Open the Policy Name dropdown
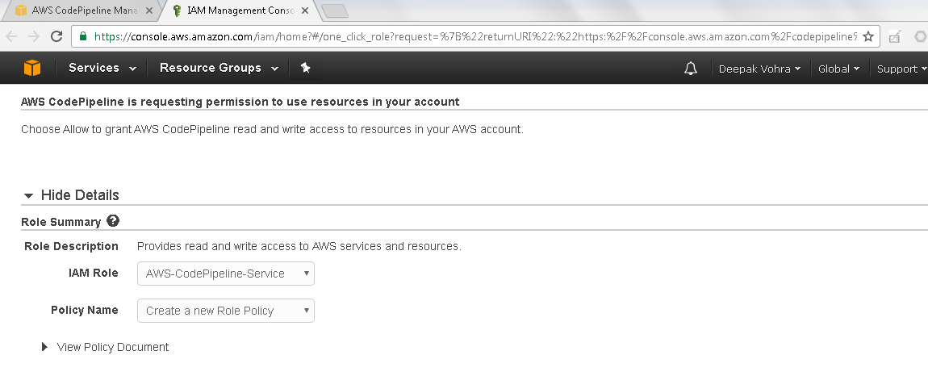 (x=225, y=311)
